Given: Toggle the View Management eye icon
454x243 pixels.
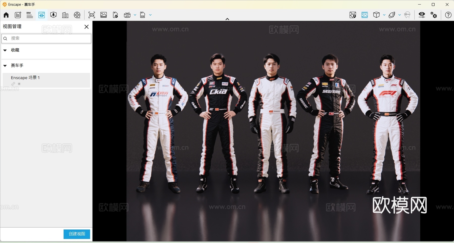Looking at the screenshot, I should (42, 15).
